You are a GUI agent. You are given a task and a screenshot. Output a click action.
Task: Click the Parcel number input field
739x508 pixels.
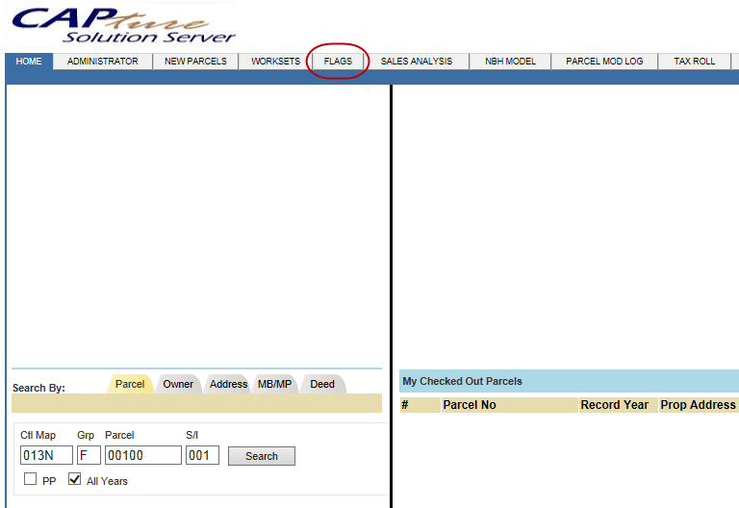(x=143, y=455)
